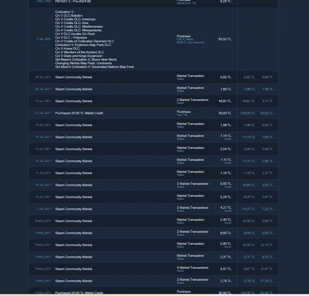309x296 pixels.
Task: Click the "20 May, 2017" date
Action: coord(43,221)
